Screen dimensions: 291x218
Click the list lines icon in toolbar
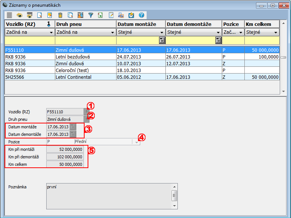(9, 15)
